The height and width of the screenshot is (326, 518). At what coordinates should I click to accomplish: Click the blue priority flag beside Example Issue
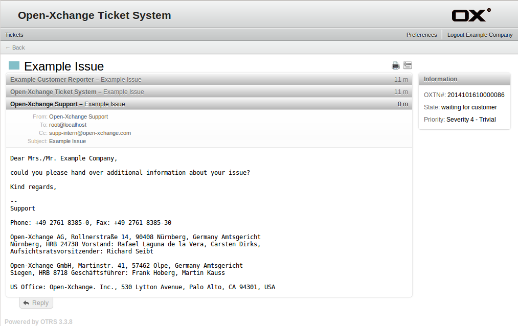14,65
